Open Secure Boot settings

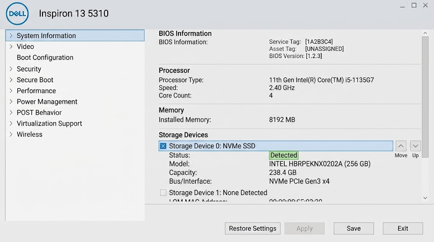coord(35,80)
